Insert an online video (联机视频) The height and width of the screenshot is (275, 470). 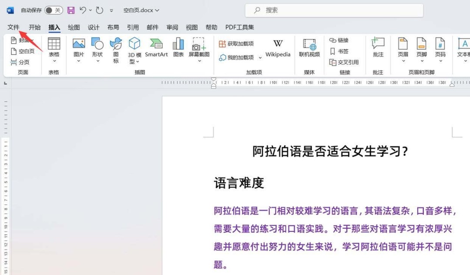(309, 48)
